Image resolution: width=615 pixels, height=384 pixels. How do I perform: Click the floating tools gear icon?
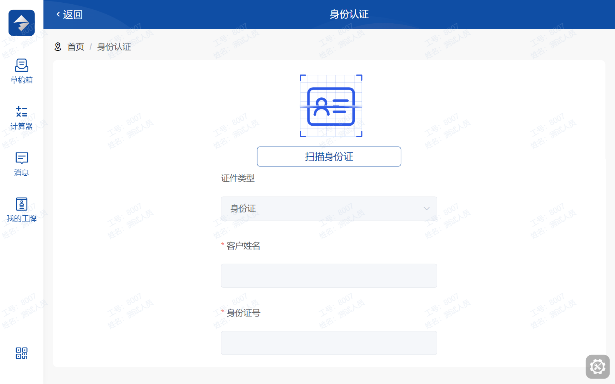tap(598, 367)
